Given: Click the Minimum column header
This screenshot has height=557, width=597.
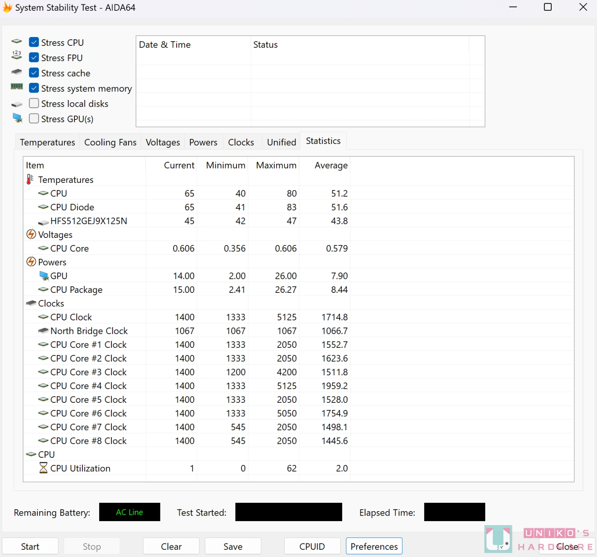Looking at the screenshot, I should tap(222, 165).
